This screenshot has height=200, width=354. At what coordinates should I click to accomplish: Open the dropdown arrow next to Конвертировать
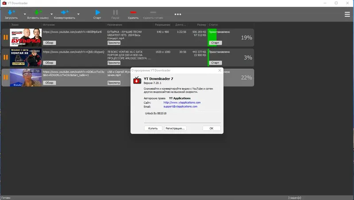78,14
